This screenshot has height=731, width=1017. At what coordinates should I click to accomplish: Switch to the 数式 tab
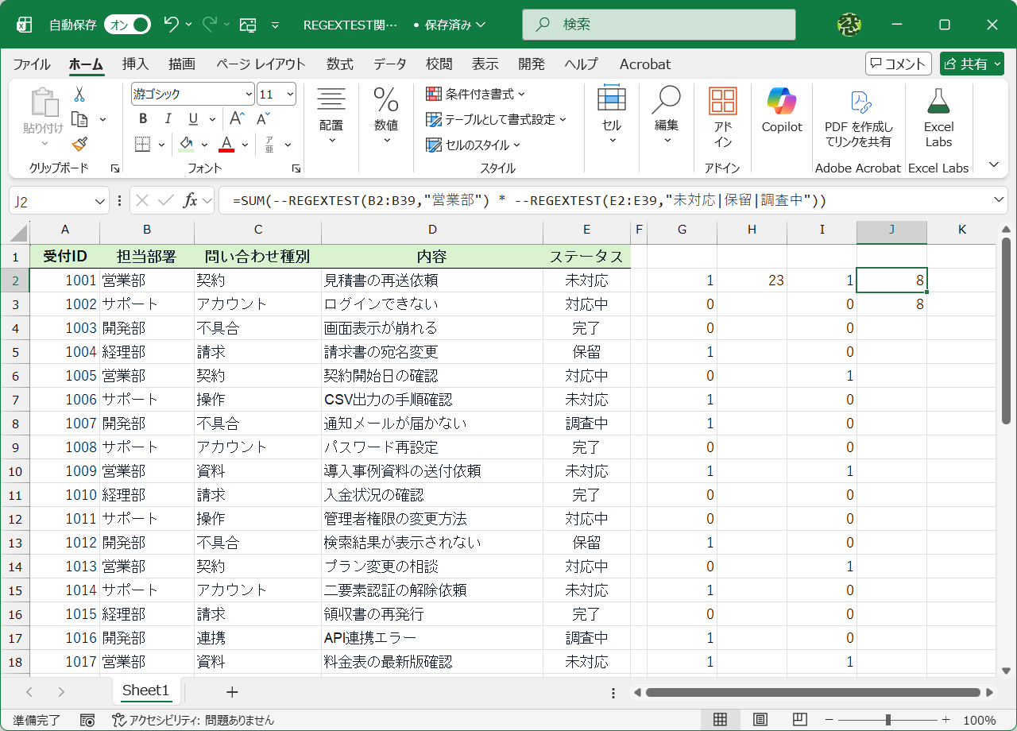(x=340, y=64)
